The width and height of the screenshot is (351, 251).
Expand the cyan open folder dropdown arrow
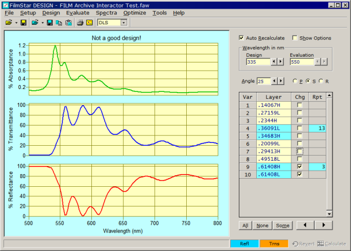(42, 23)
